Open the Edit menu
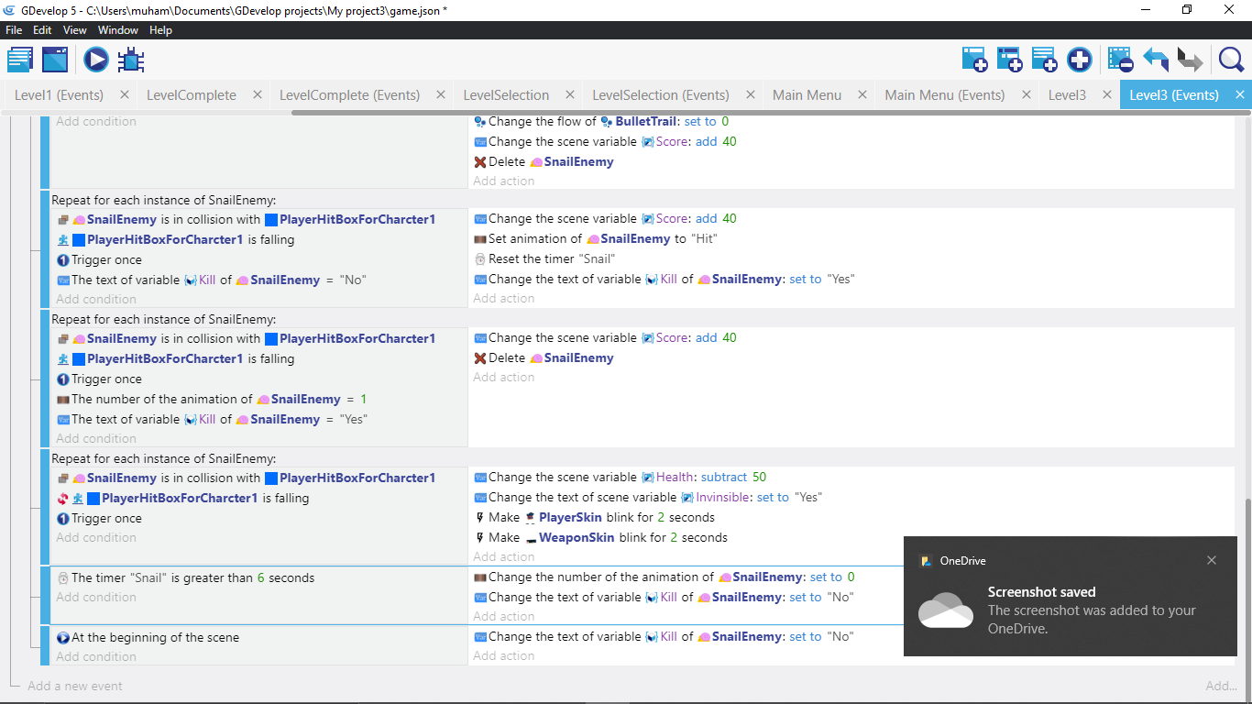Screen dimensions: 1252x704 click(42, 30)
